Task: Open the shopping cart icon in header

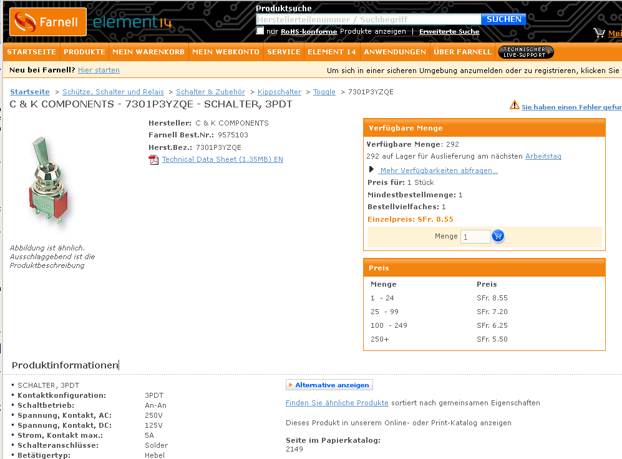Action: pyautogui.click(x=599, y=32)
